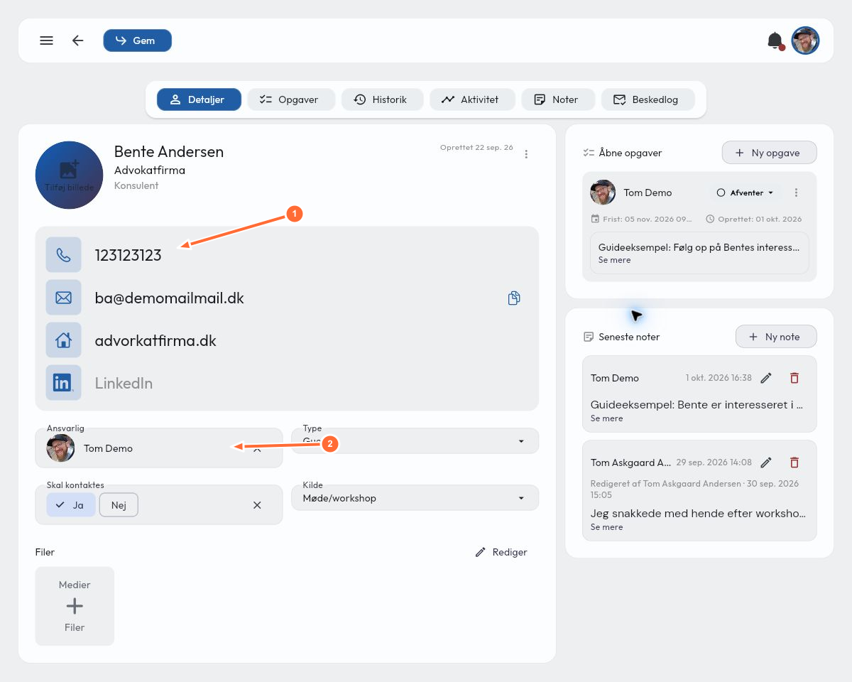852x682 pixels.
Task: Delete Tom Demo's note with the trash icon
Action: click(794, 378)
